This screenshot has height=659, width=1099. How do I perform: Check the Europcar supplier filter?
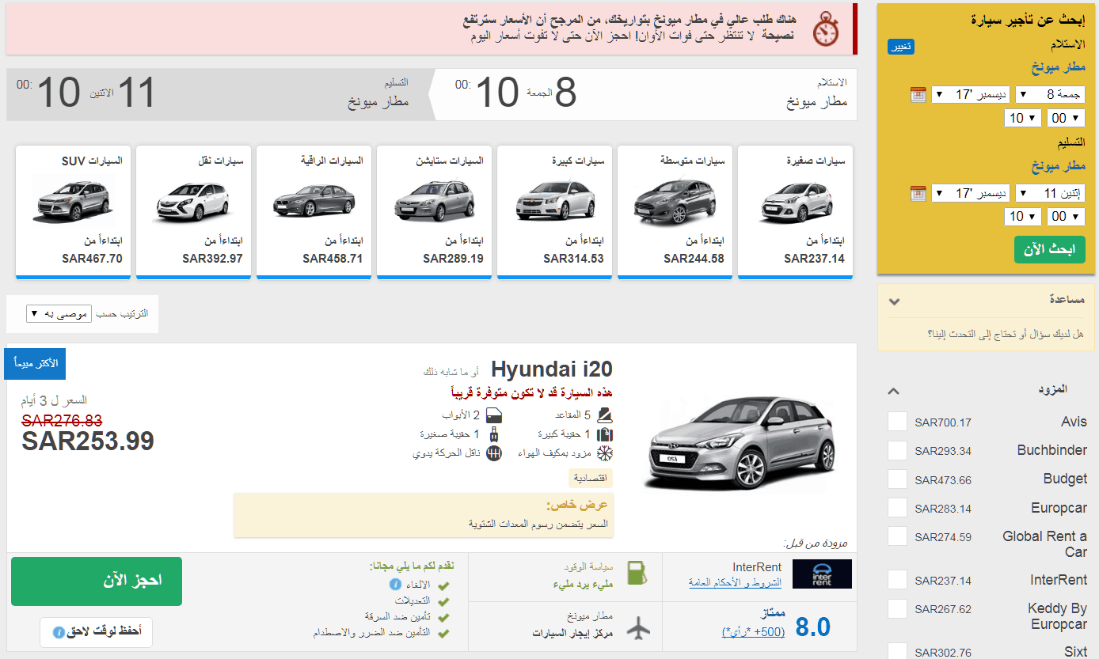(897, 508)
